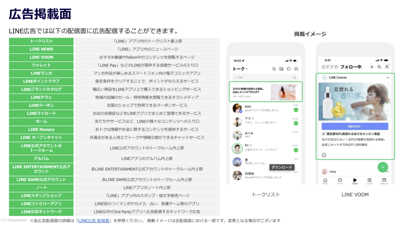Select the LINEマイカード row label
Image resolution: width=399 pixels, height=225 pixels.
(x=41, y=113)
